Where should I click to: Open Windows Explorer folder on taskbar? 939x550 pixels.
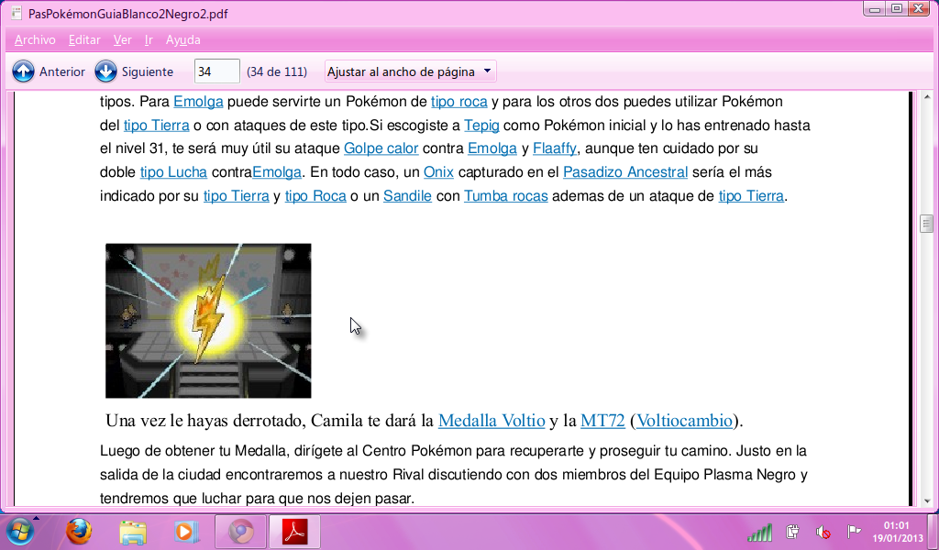click(132, 532)
